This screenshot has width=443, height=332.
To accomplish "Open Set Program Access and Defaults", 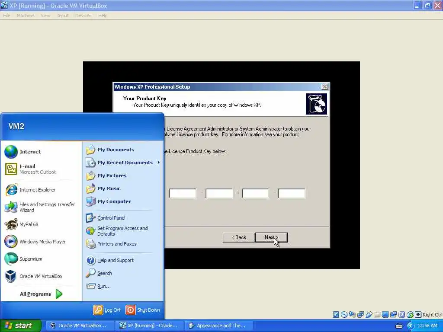I will (122, 231).
